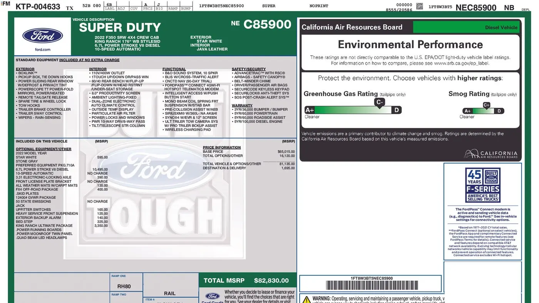Screen dimensions: 539x303
Task: Click the FordPass Connect modem notice text
Action: point(482,215)
